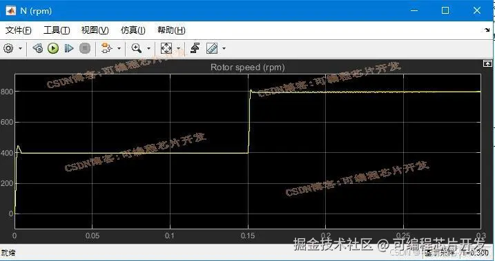Open the configuration properties gear icon

click(8, 48)
